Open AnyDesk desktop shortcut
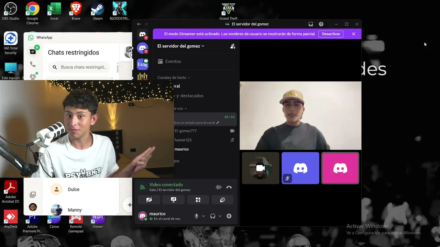The width and height of the screenshot is (440, 247). pyautogui.click(x=10, y=220)
